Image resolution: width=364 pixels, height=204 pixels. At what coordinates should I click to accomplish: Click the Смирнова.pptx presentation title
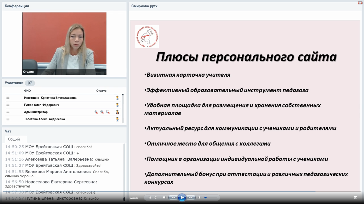[x=144, y=6]
